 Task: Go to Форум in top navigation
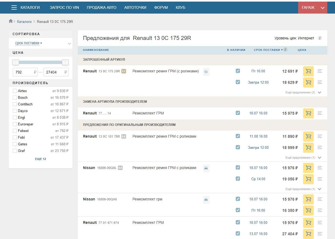pyautogui.click(x=161, y=7)
